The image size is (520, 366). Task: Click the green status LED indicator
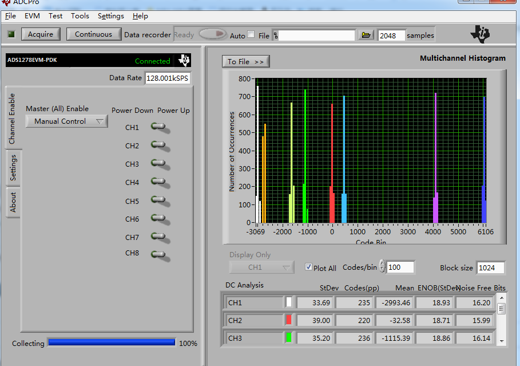(11, 34)
